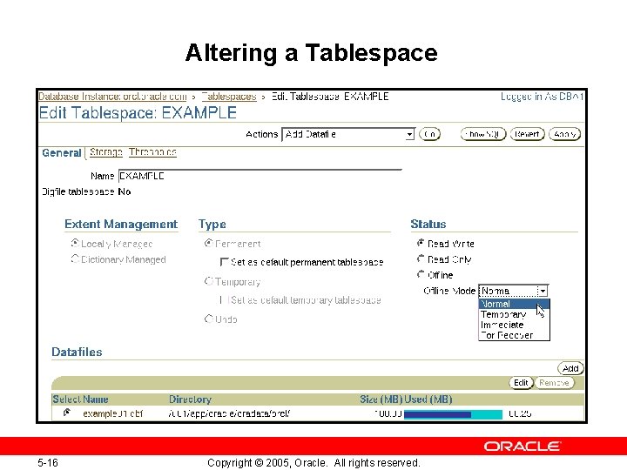The height and width of the screenshot is (470, 627).
Task: Select the Undo type radio button
Action: 208,319
